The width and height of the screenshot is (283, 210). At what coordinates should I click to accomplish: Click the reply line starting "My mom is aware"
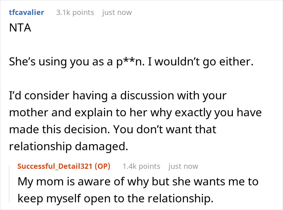click(x=137, y=182)
